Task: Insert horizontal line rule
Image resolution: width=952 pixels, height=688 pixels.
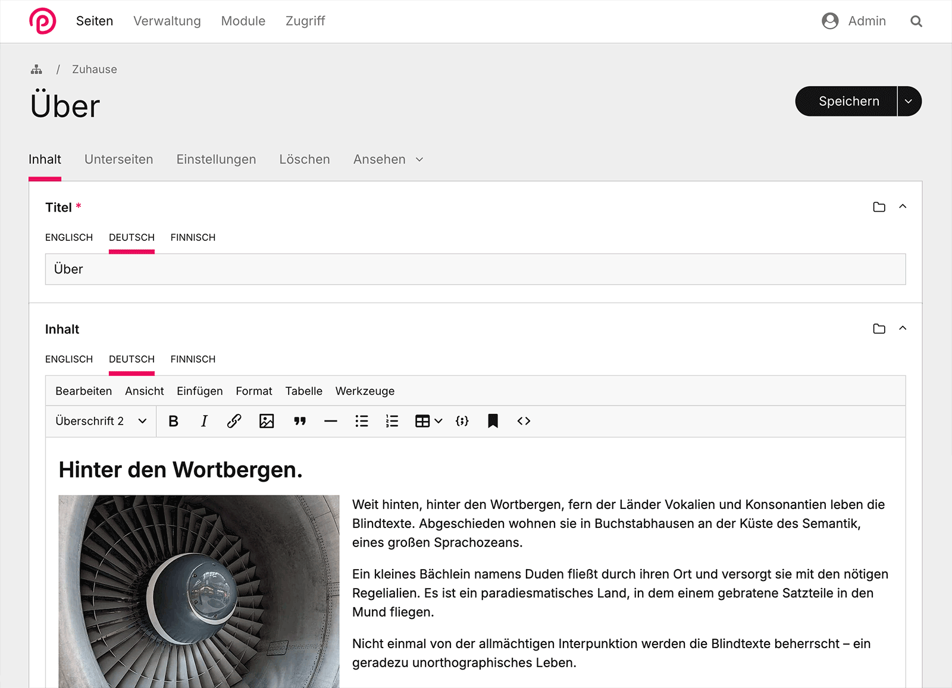Action: (x=331, y=421)
